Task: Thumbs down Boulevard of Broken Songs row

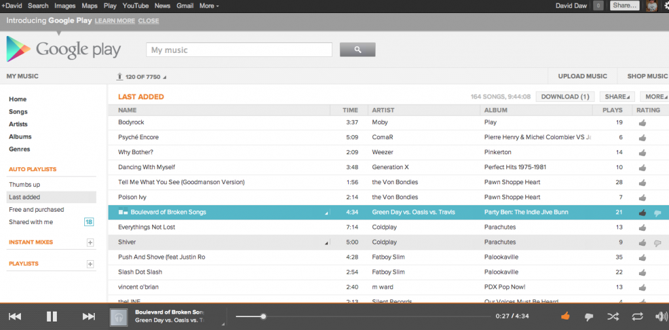Action: click(657, 214)
